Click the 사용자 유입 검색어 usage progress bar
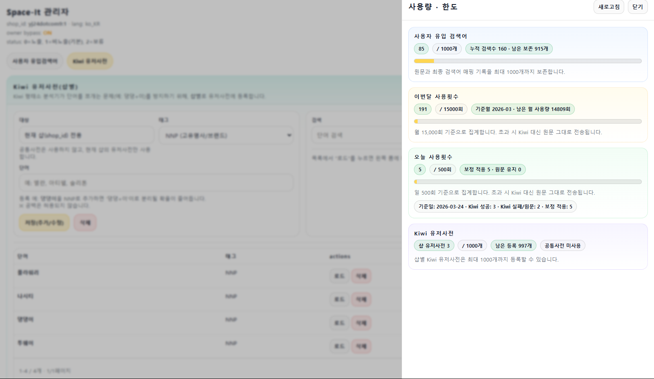This screenshot has height=379, width=654. click(x=527, y=61)
